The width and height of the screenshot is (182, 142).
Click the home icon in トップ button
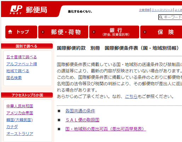(10, 32)
